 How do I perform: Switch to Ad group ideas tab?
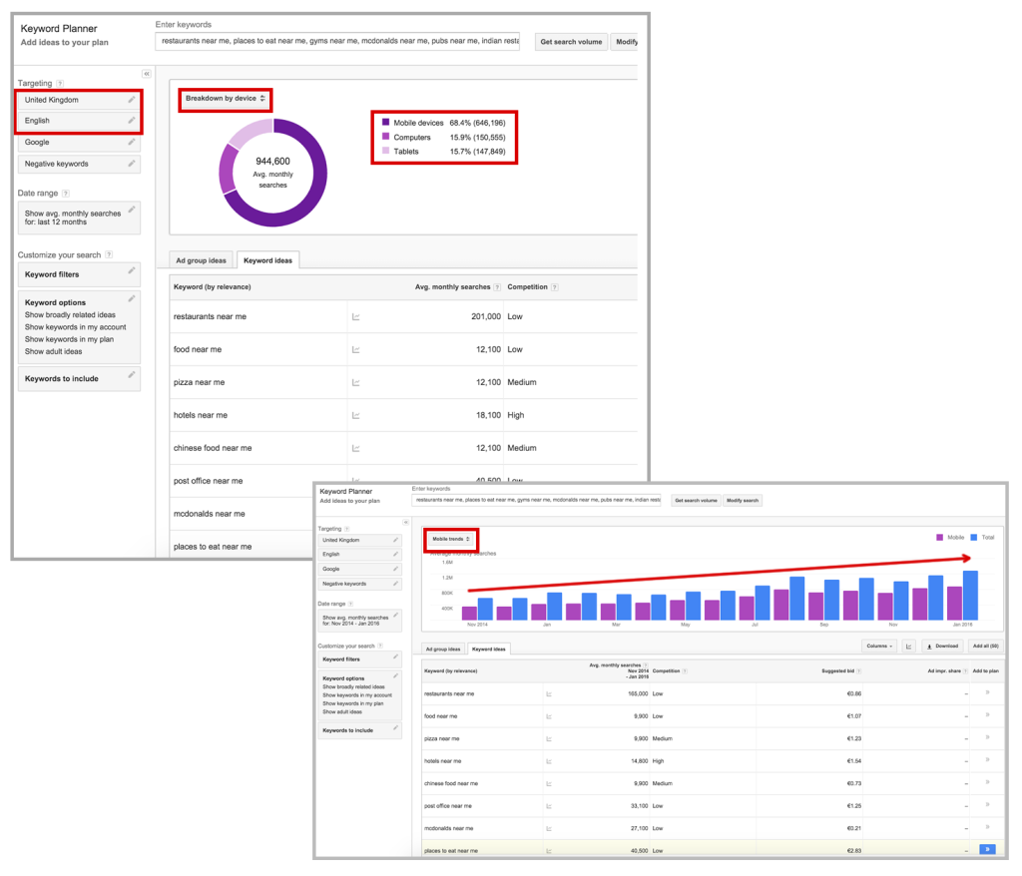pyautogui.click(x=201, y=260)
